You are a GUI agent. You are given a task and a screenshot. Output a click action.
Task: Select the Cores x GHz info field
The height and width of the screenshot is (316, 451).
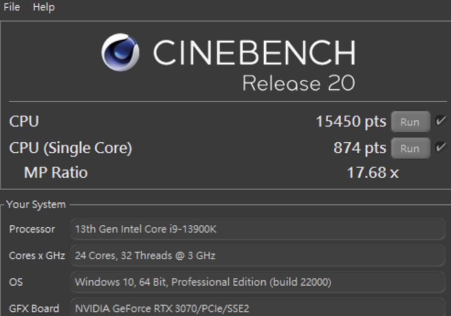point(258,255)
